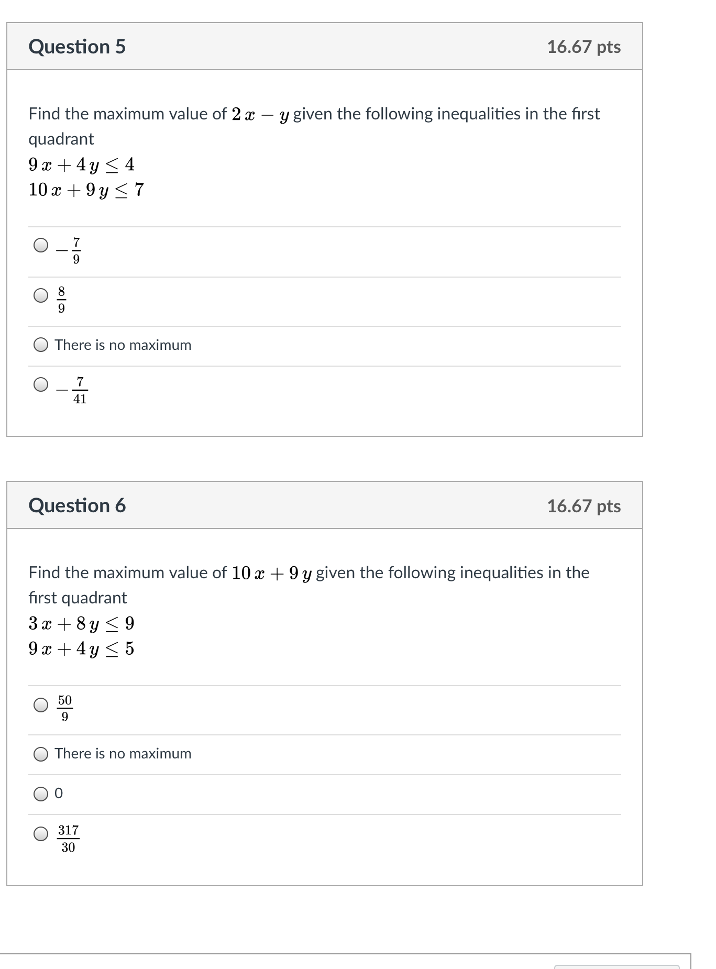Click the inequality 9x + 4y ≤ 4
The image size is (716, 969).
[81, 165]
